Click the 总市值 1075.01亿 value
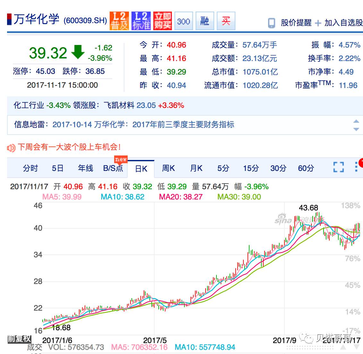This screenshot has height=354, width=363. (x=260, y=72)
